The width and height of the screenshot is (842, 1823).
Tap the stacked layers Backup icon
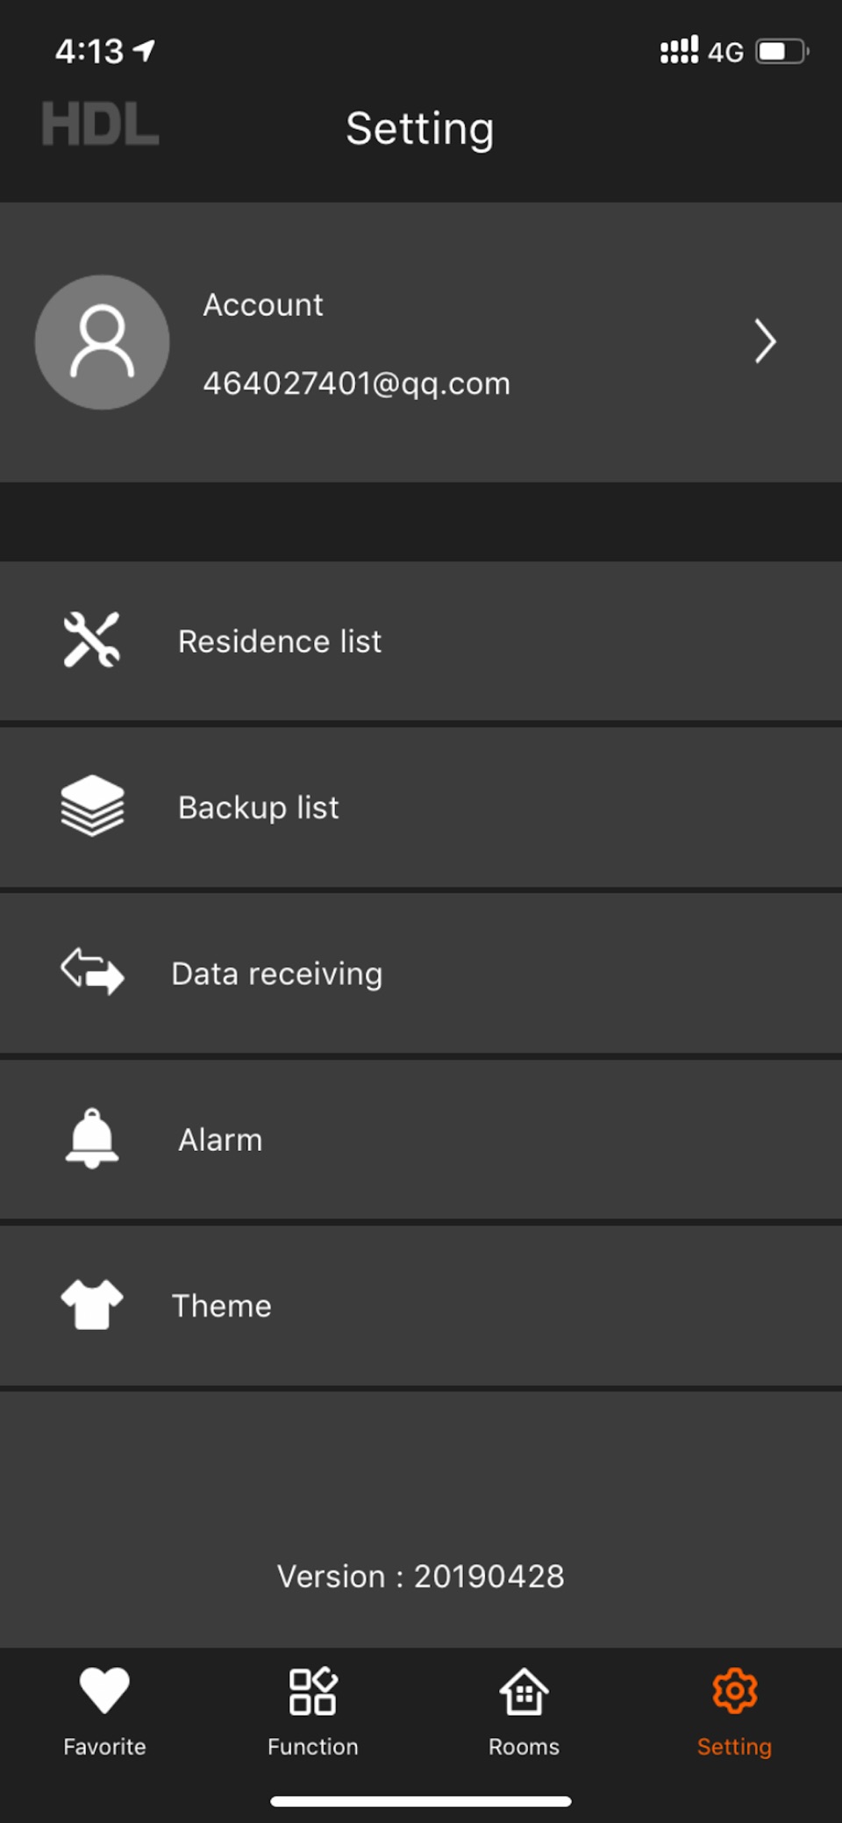[x=92, y=805]
